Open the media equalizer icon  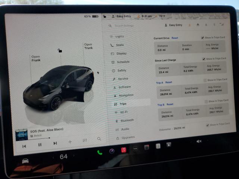click(85, 140)
